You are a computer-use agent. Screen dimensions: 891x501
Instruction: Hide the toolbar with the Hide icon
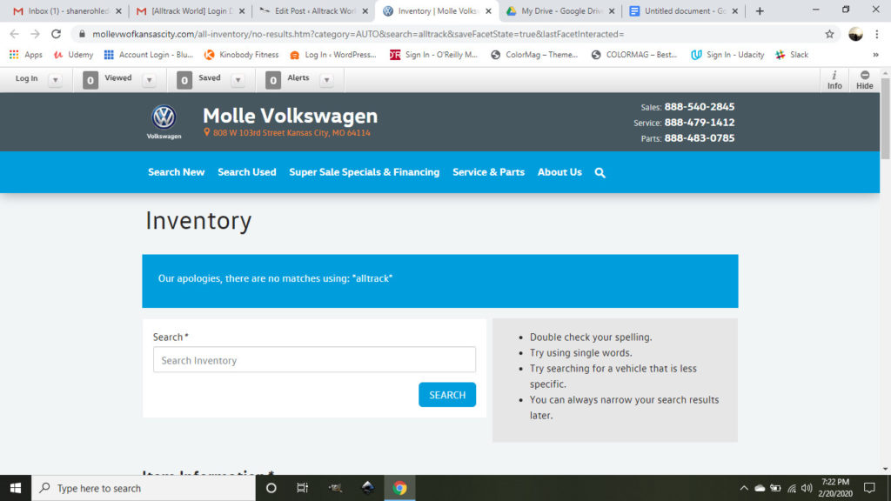point(864,80)
